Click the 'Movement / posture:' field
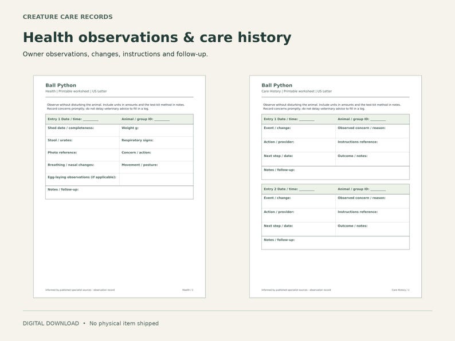This screenshot has height=341, width=455. click(156, 168)
